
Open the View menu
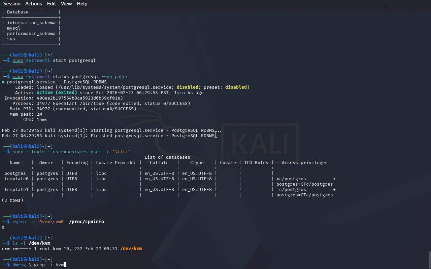[x=66, y=4]
